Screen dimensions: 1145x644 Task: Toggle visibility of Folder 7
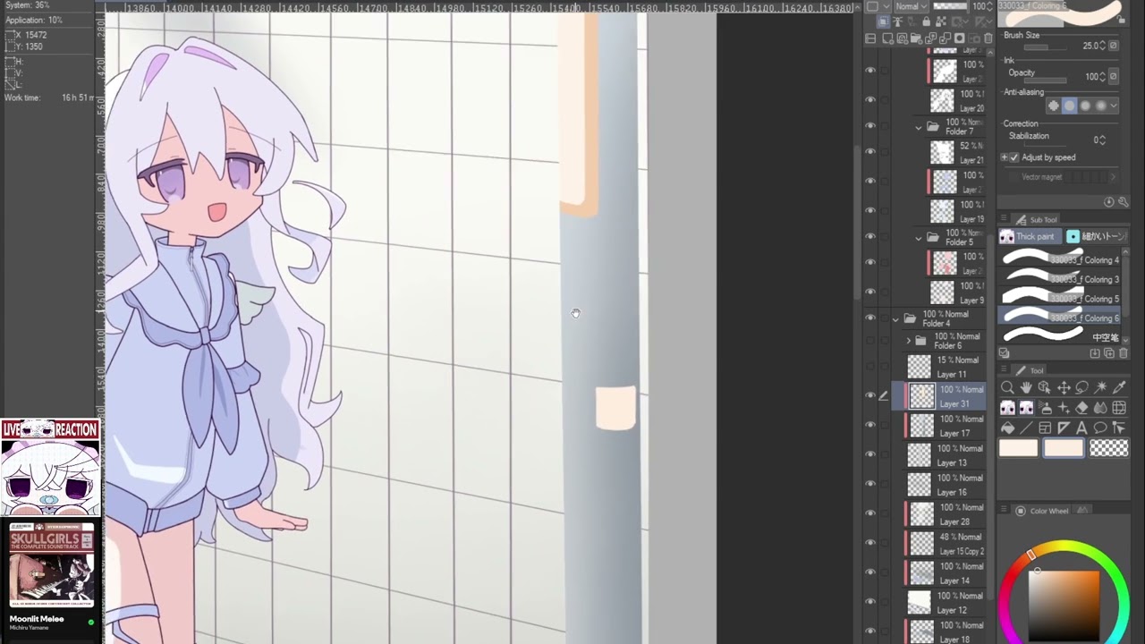click(x=870, y=126)
